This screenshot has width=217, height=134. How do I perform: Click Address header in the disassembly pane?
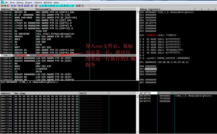6,9
